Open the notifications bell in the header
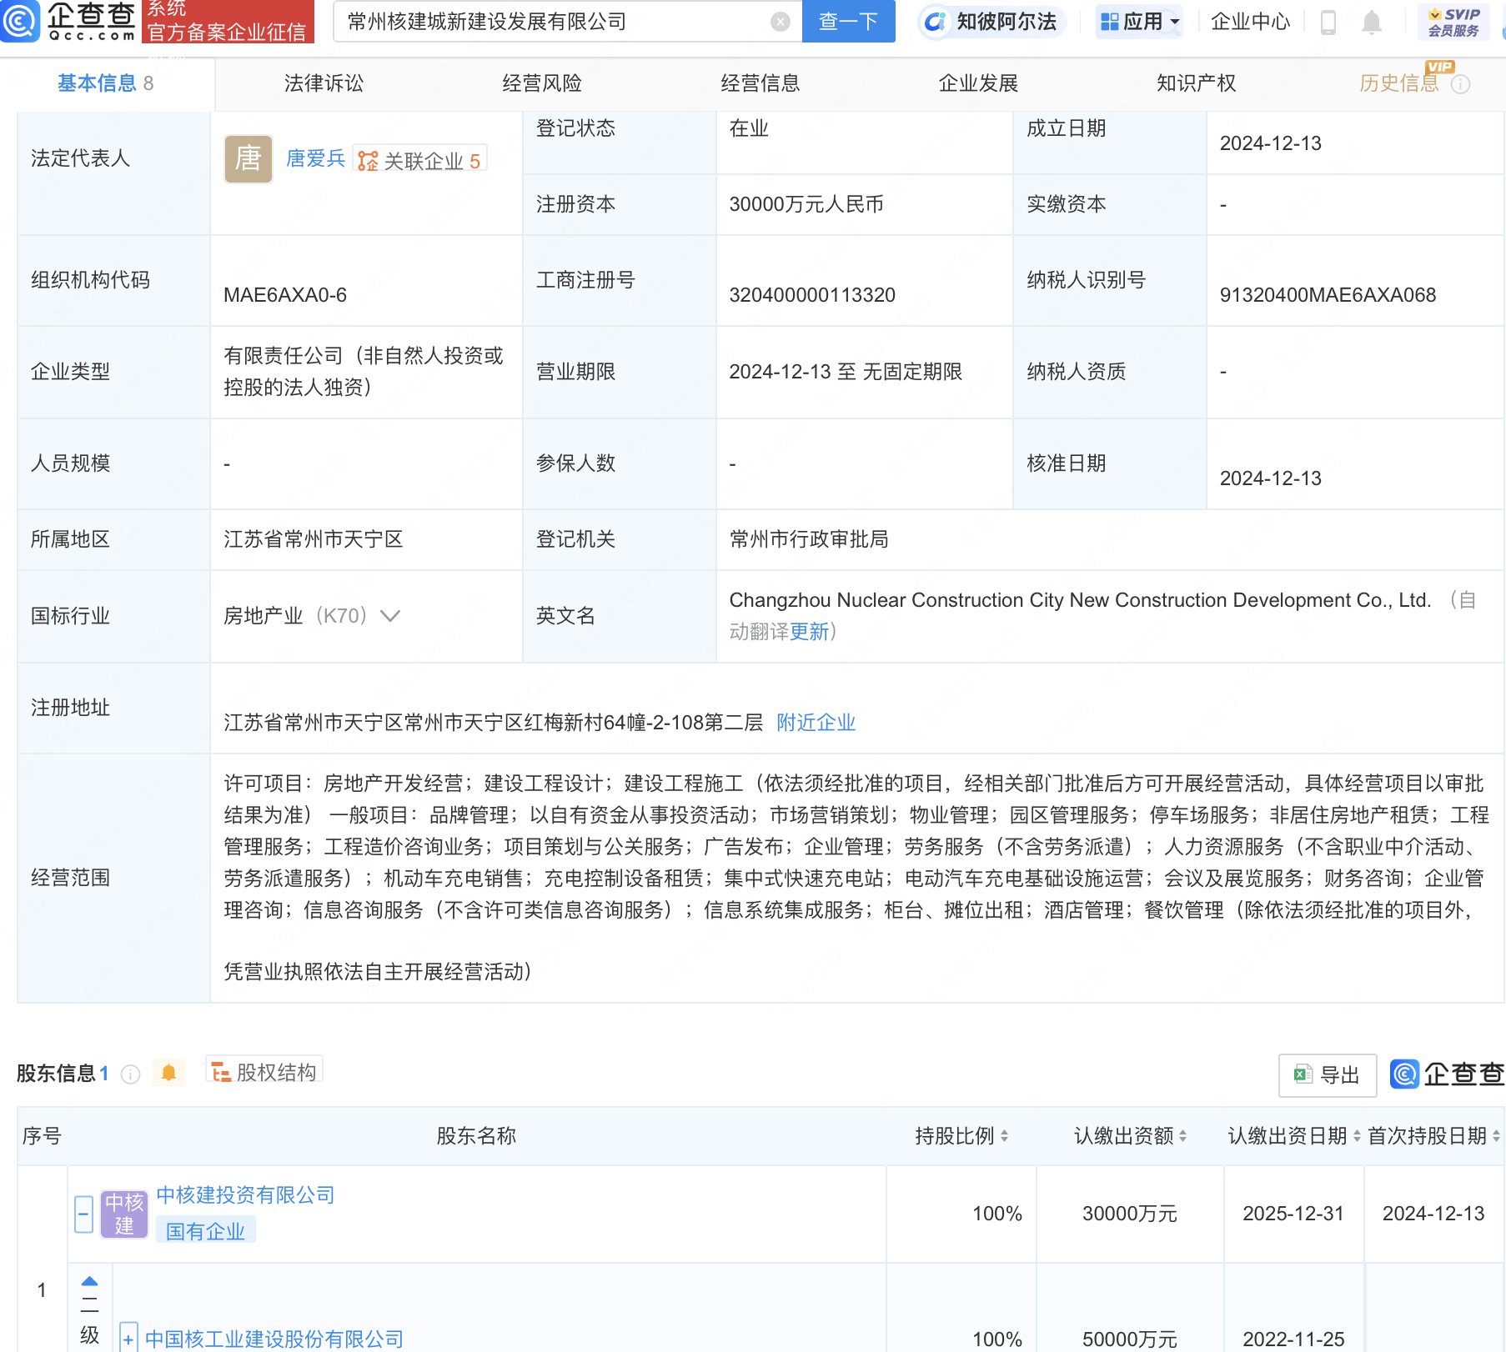The width and height of the screenshot is (1506, 1352). tap(1372, 23)
